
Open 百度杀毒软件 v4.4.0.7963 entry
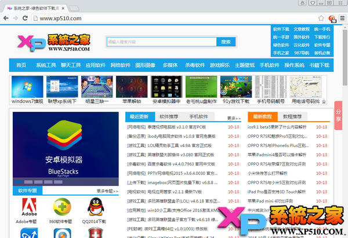point(182,164)
